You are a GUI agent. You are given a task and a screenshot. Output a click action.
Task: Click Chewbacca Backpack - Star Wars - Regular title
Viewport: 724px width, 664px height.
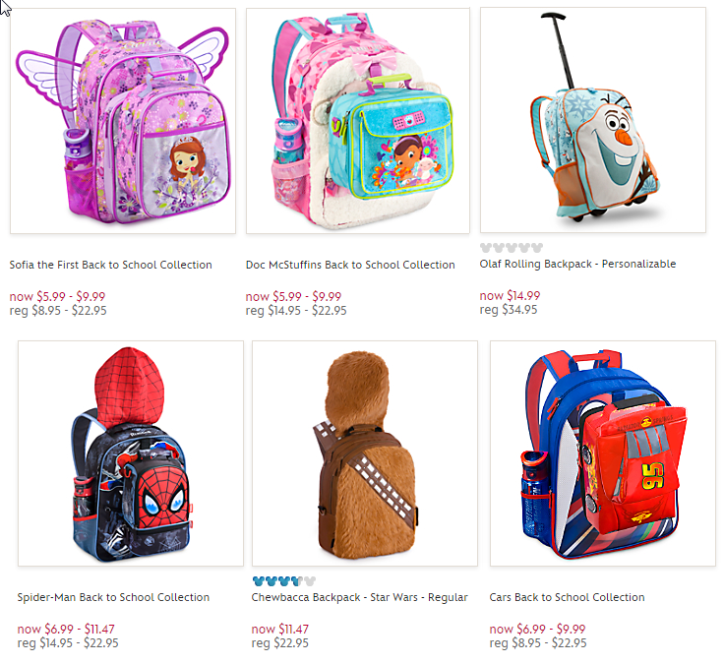(359, 597)
